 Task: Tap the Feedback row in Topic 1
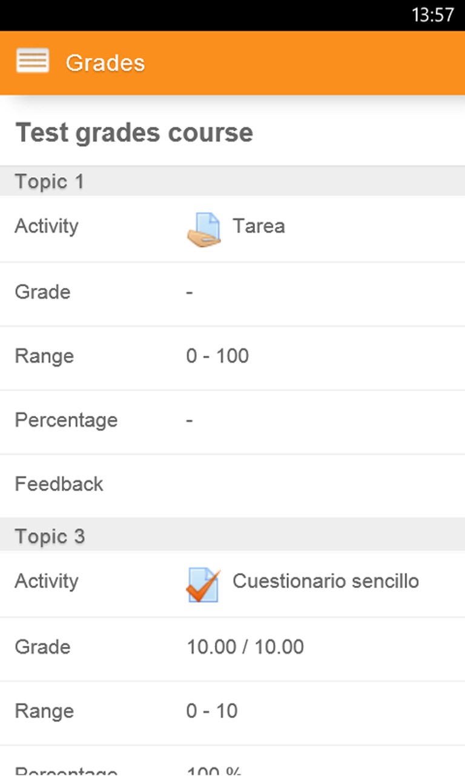click(59, 484)
